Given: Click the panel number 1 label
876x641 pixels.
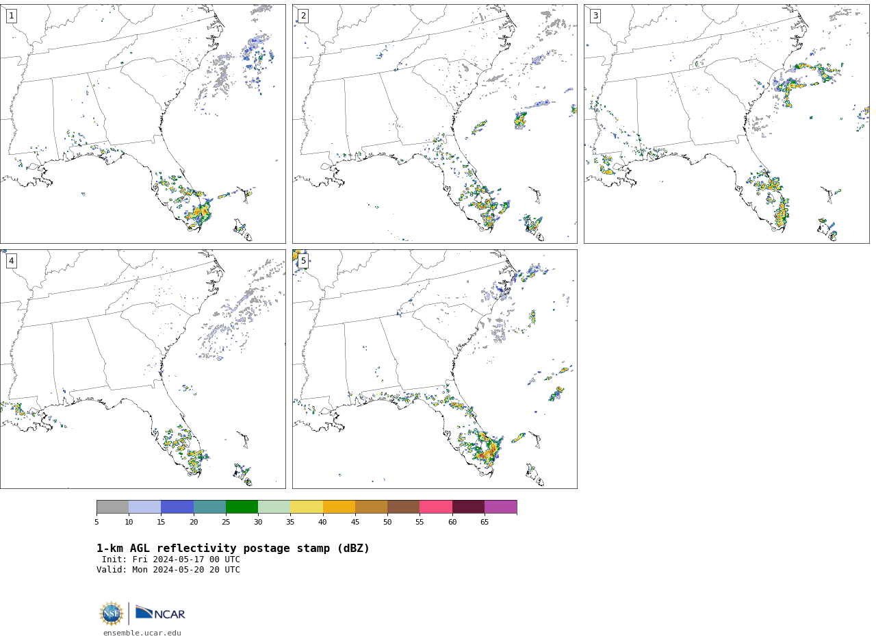Looking at the screenshot, I should (11, 16).
